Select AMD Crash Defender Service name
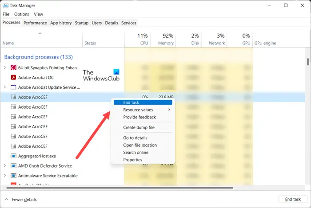 [45, 166]
